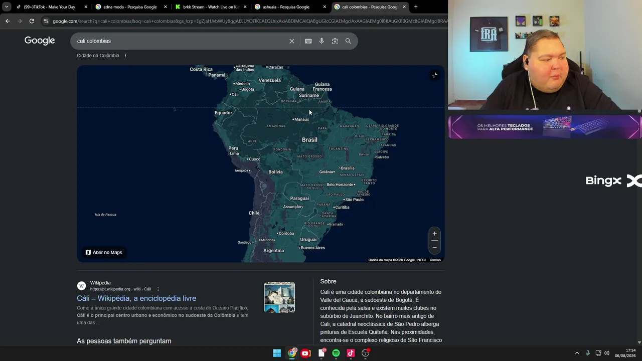
Task: Click the Cusco label on the map
Action: click(x=255, y=159)
